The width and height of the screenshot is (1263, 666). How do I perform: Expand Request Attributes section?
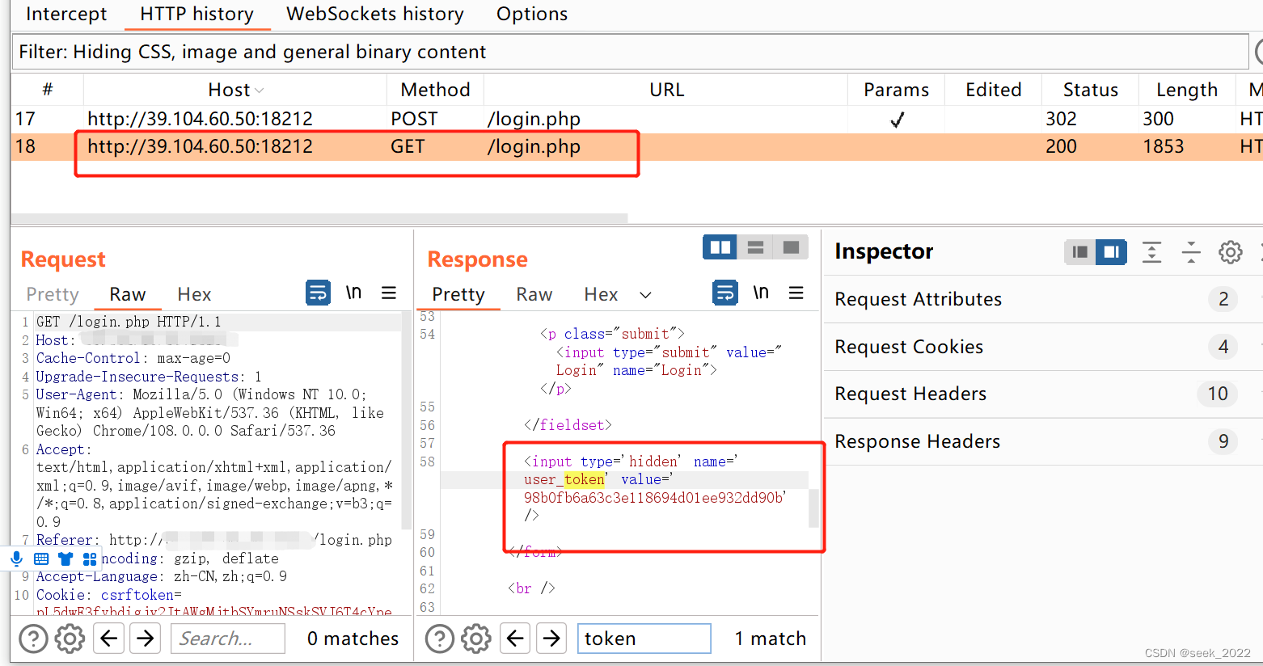point(1043,299)
